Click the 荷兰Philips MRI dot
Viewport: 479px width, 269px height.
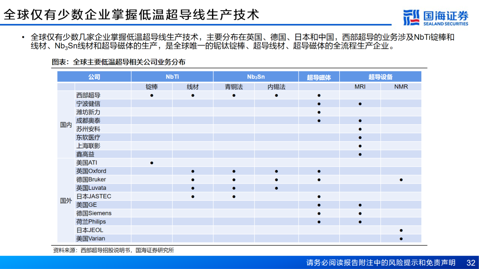360,222
